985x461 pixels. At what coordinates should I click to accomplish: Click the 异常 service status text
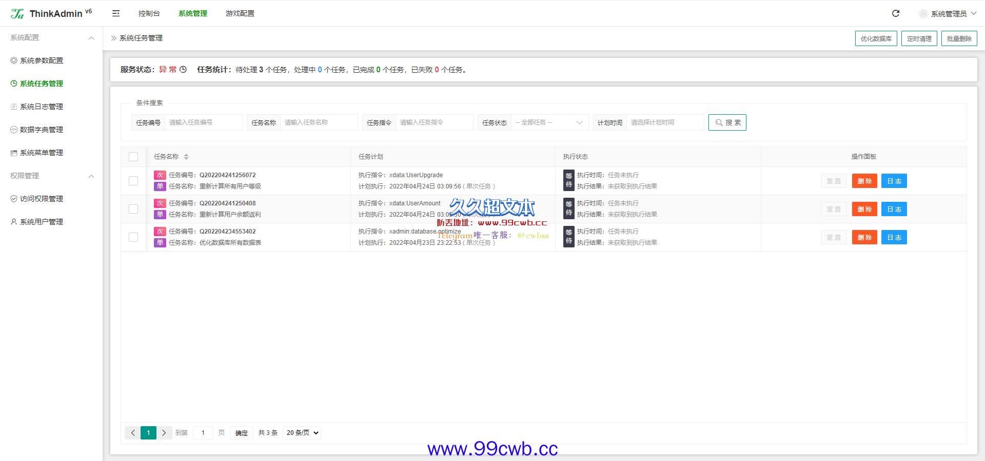point(168,70)
